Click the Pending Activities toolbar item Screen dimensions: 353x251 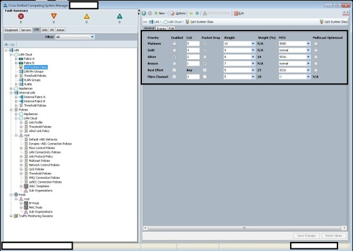point(216,13)
